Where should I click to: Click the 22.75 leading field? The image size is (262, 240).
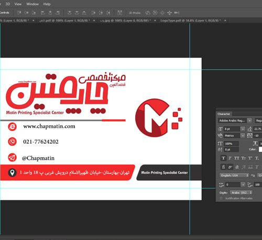click(x=258, y=129)
